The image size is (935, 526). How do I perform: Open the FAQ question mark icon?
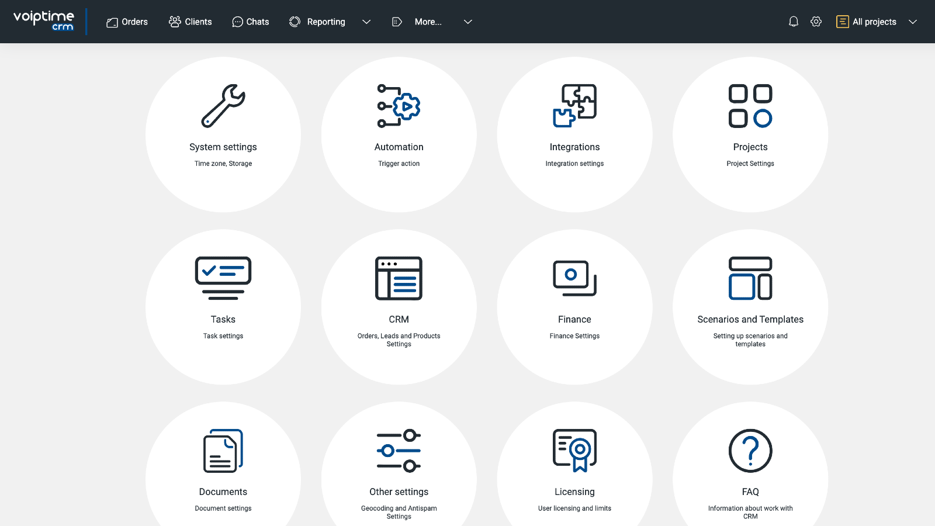(750, 451)
